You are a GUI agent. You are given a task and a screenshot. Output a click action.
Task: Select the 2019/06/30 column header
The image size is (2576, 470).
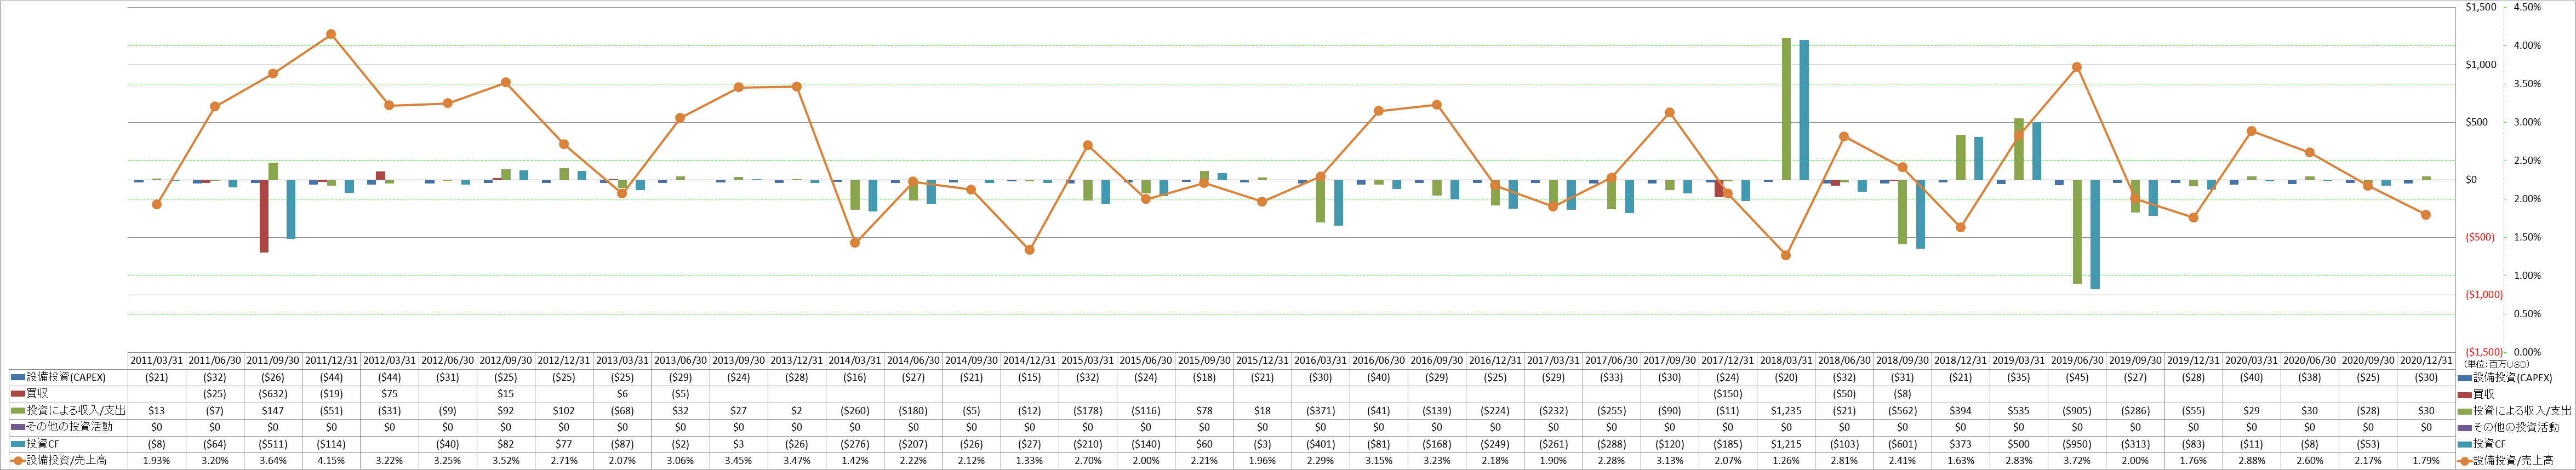click(x=2077, y=361)
